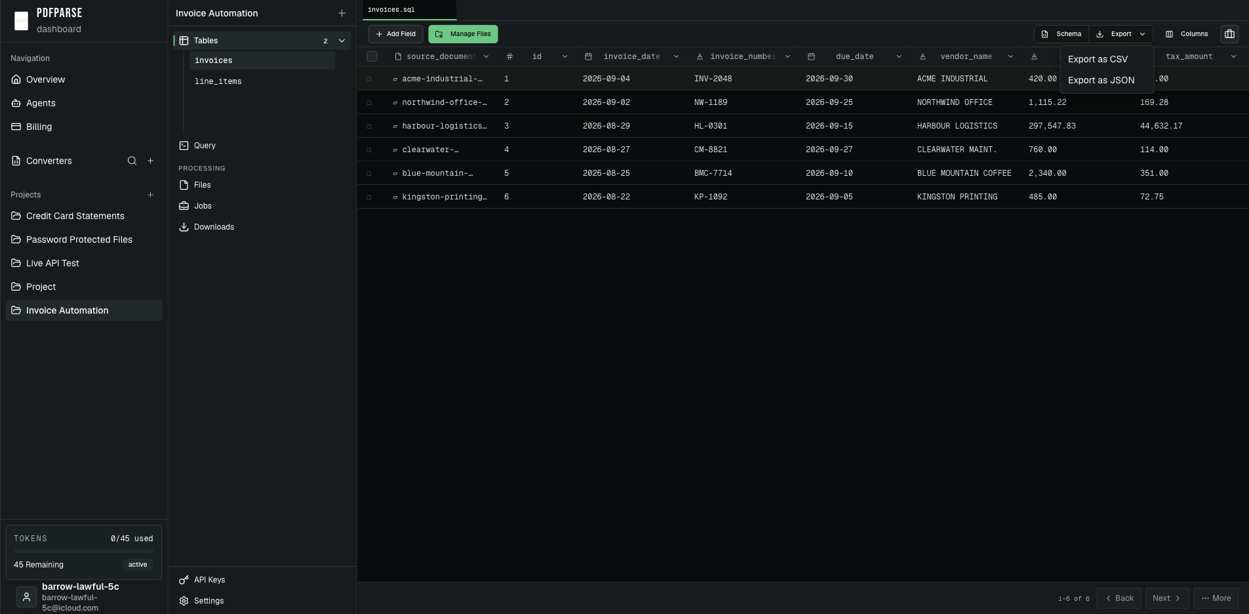Choose Export as JSON
Screen dimensions: 1249x614
(x=1107, y=80)
